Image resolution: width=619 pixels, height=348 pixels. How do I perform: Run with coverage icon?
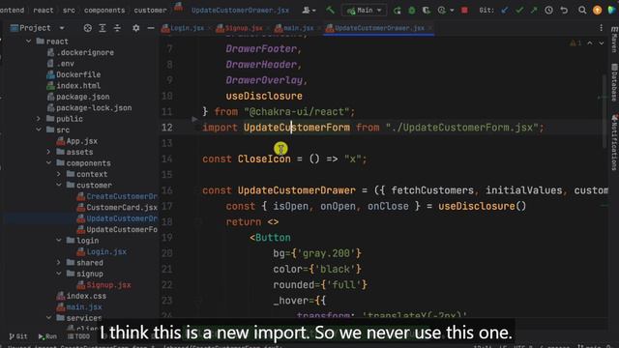(427, 11)
